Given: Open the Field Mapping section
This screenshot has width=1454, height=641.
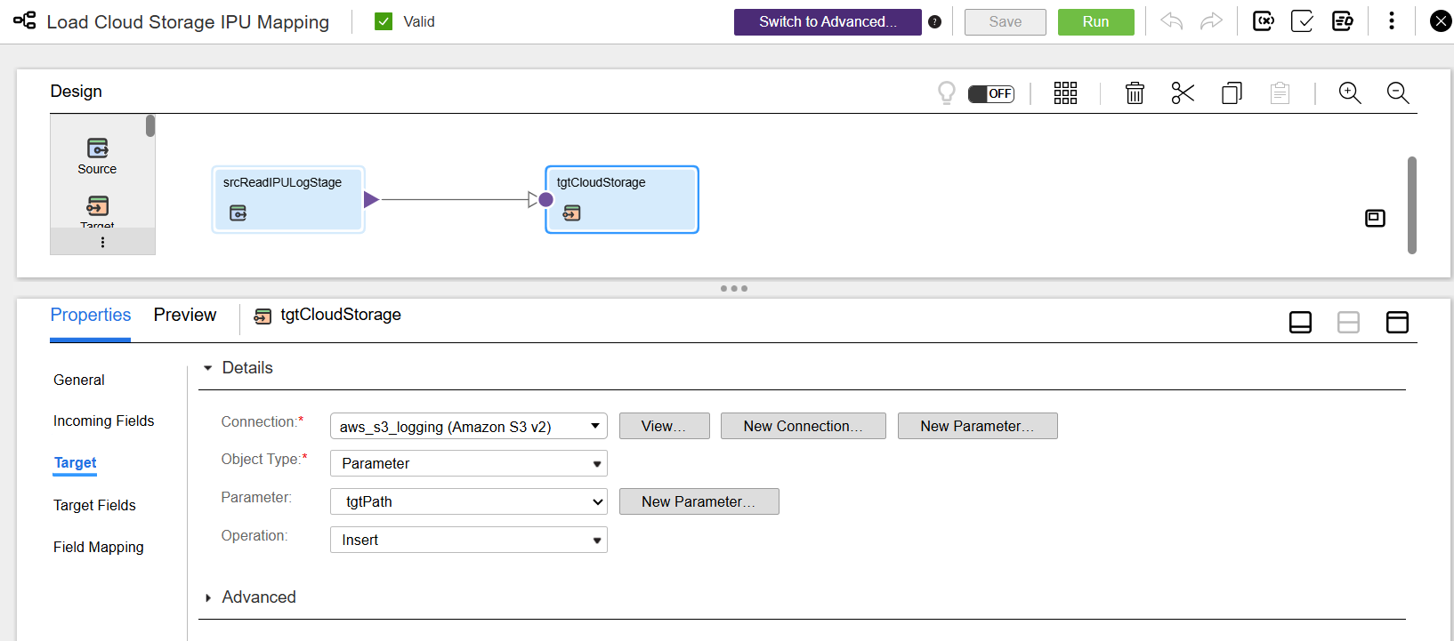Looking at the screenshot, I should pyautogui.click(x=99, y=547).
